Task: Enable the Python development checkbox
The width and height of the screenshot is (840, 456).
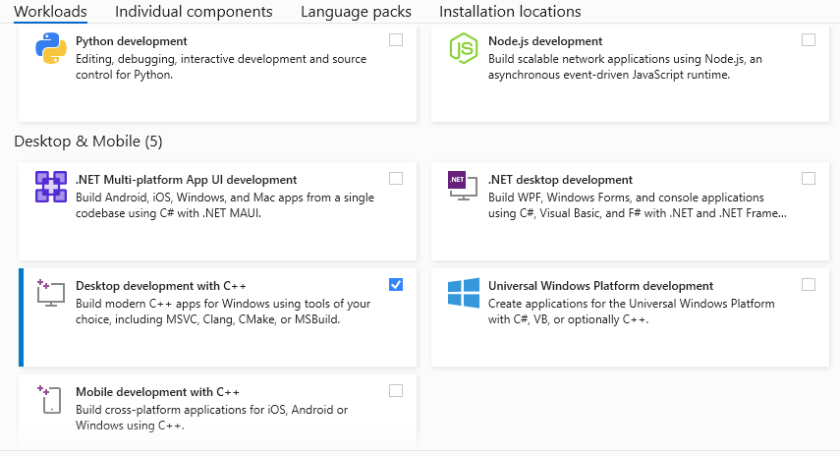Action: point(396,40)
